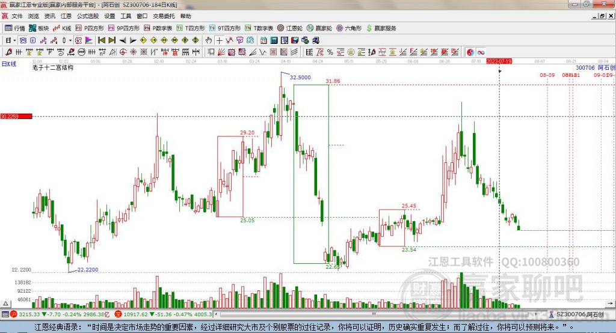616x333 pixels.
Task: Open the 赢家轮 wheel tool
Action: [x=319, y=28]
